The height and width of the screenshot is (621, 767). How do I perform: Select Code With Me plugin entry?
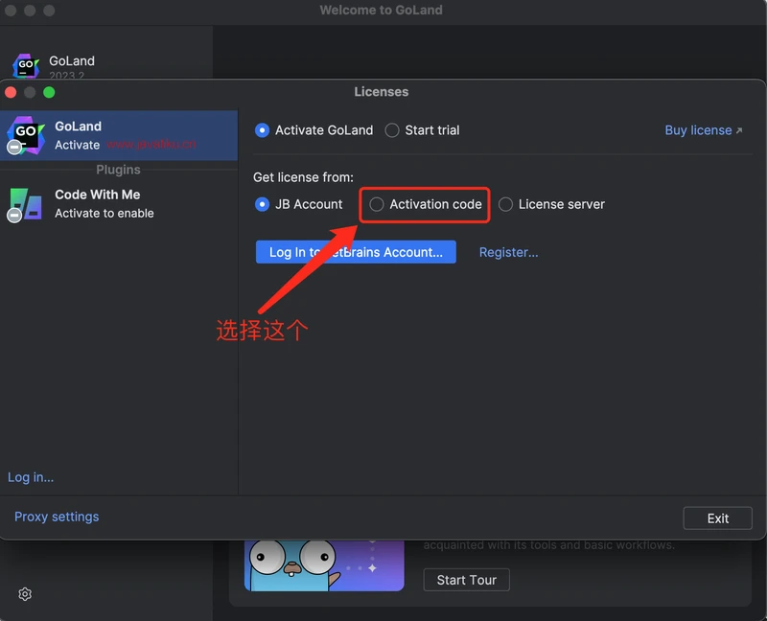click(119, 204)
